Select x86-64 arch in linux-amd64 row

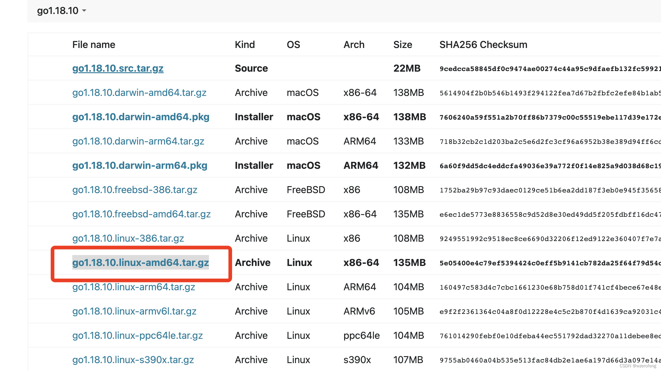click(361, 263)
